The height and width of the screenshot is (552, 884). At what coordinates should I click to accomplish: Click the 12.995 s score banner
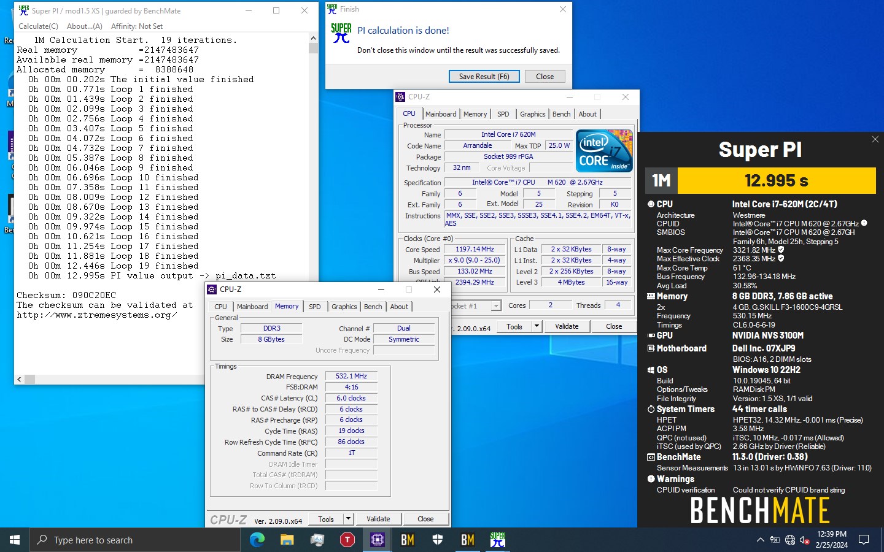point(776,180)
